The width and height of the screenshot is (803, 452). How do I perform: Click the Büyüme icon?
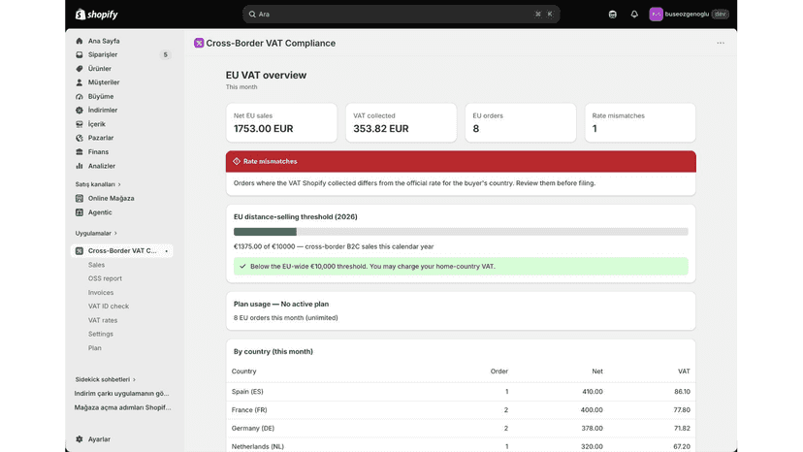tap(80, 96)
